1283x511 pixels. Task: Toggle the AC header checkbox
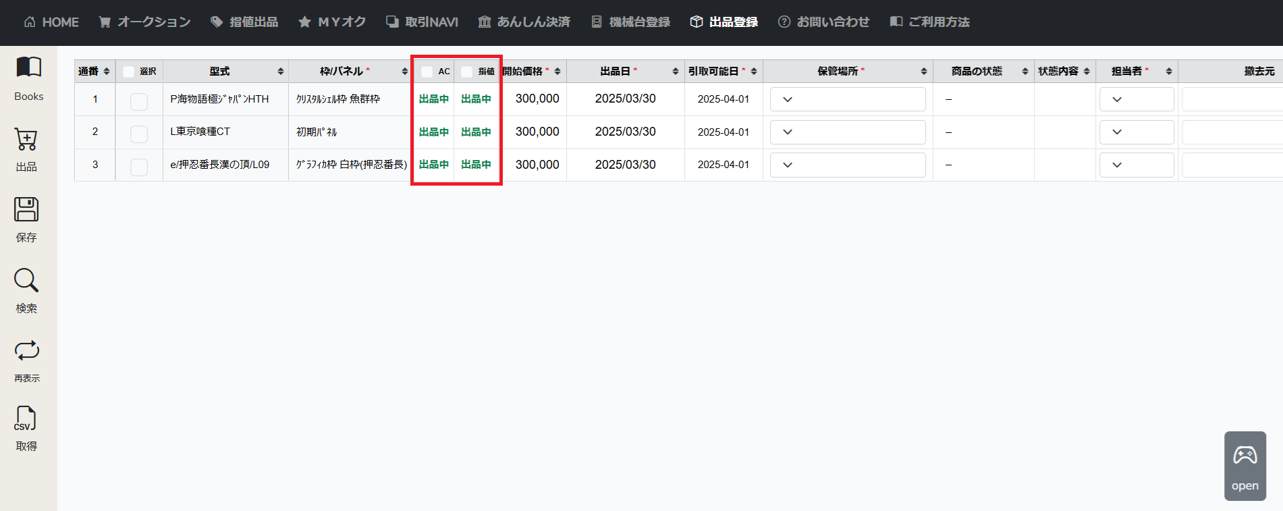pos(427,72)
